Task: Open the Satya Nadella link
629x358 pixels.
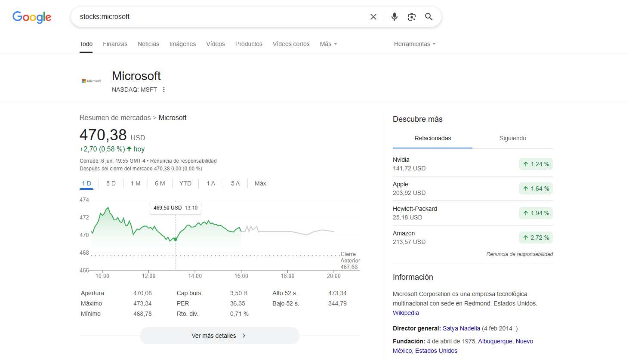Action: click(x=461, y=328)
